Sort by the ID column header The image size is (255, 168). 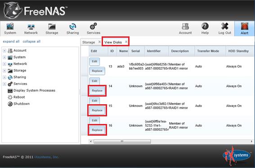click(x=112, y=51)
